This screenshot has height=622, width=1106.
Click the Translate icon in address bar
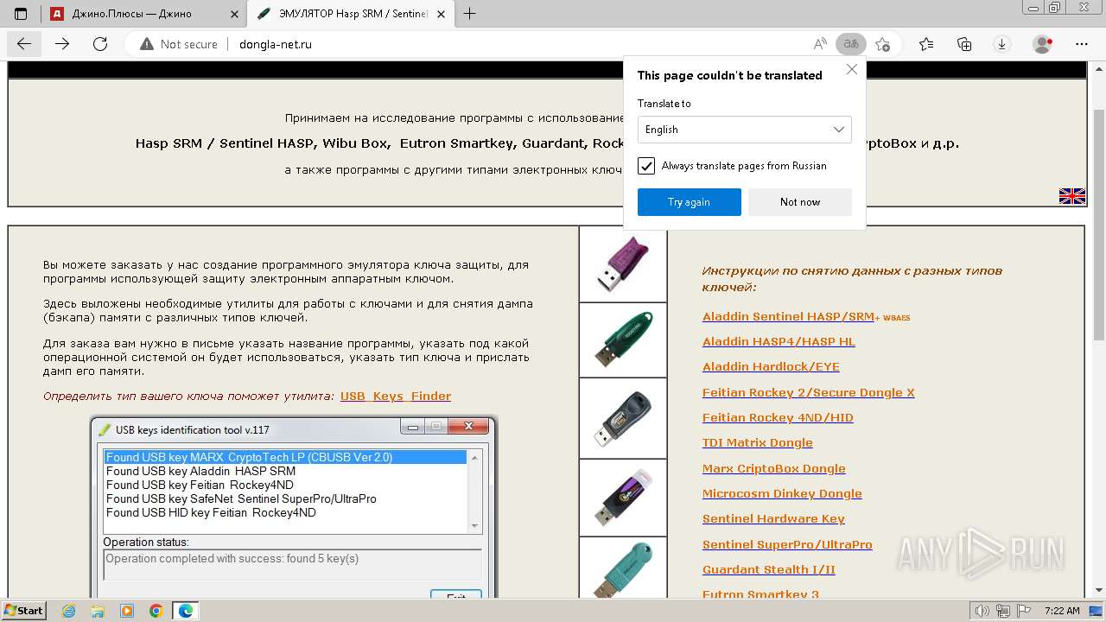click(851, 44)
